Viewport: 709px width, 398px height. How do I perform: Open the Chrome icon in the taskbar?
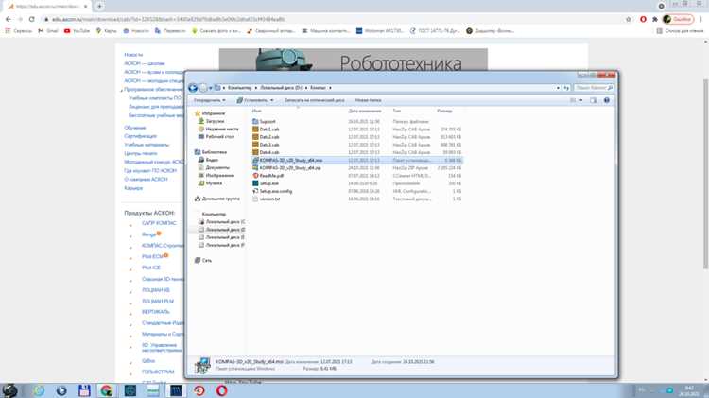point(107,390)
